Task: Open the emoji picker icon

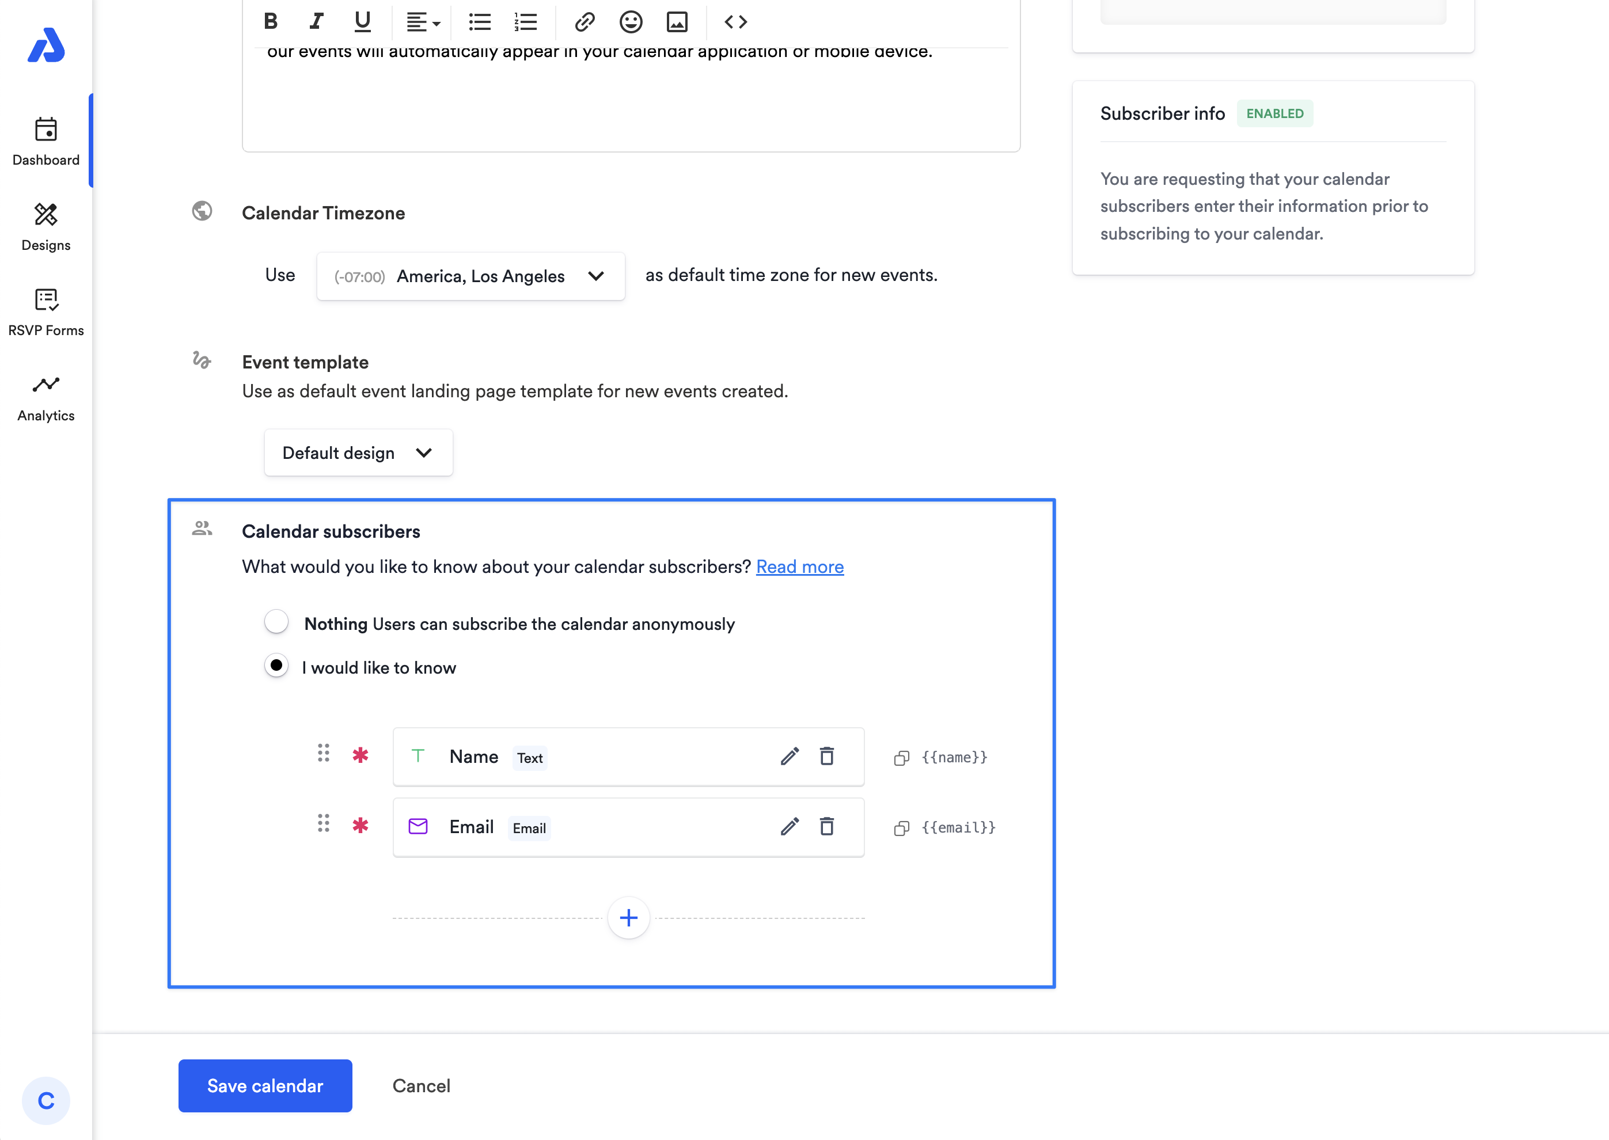Action: 631,22
